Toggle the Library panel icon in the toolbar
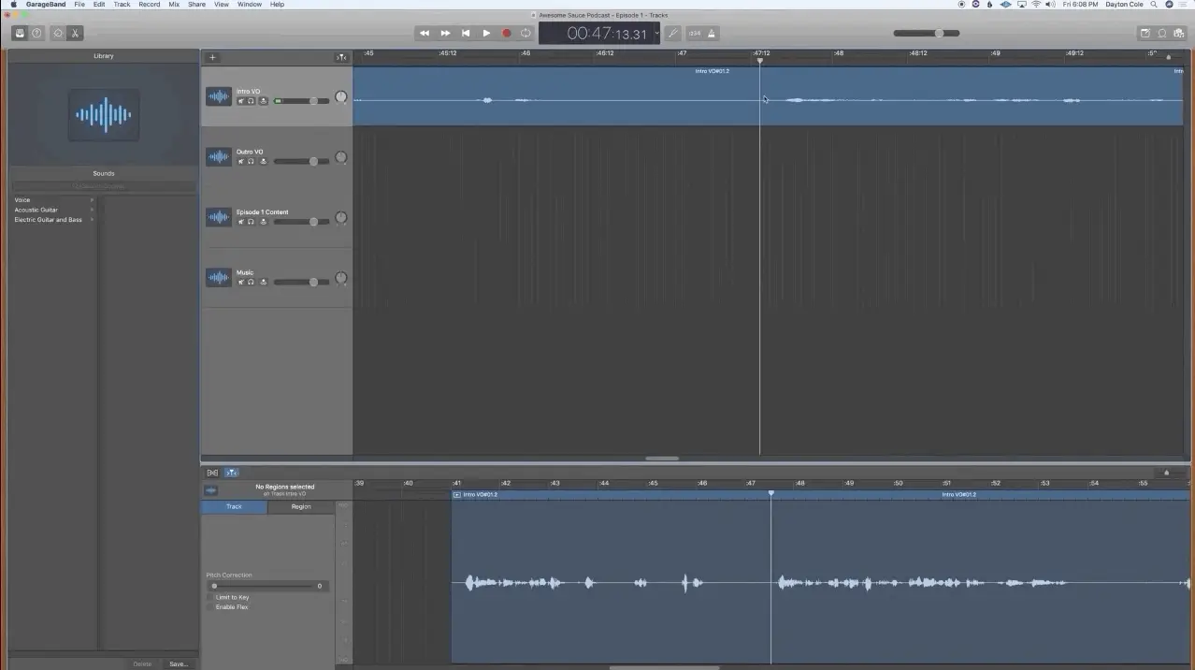This screenshot has width=1195, height=670. [x=20, y=33]
